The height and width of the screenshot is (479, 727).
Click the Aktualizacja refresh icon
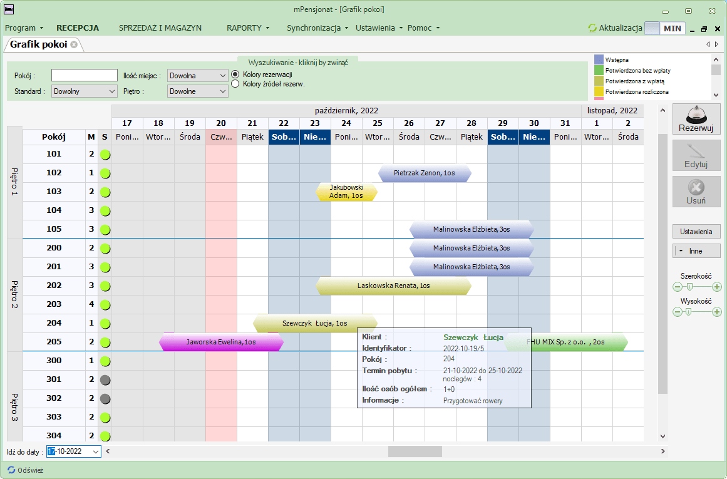point(592,28)
